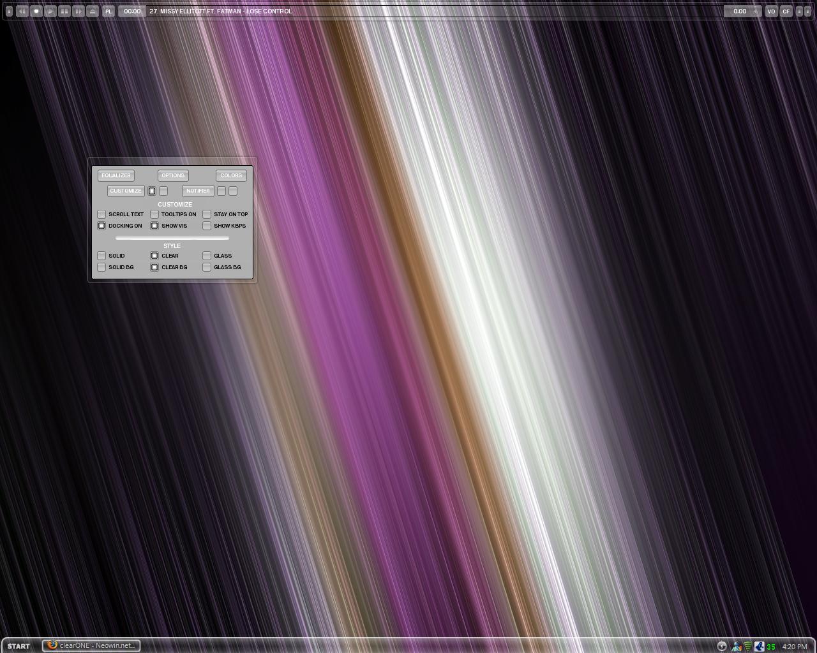The width and height of the screenshot is (817, 653).
Task: Switch to the Colors section
Action: click(x=231, y=175)
